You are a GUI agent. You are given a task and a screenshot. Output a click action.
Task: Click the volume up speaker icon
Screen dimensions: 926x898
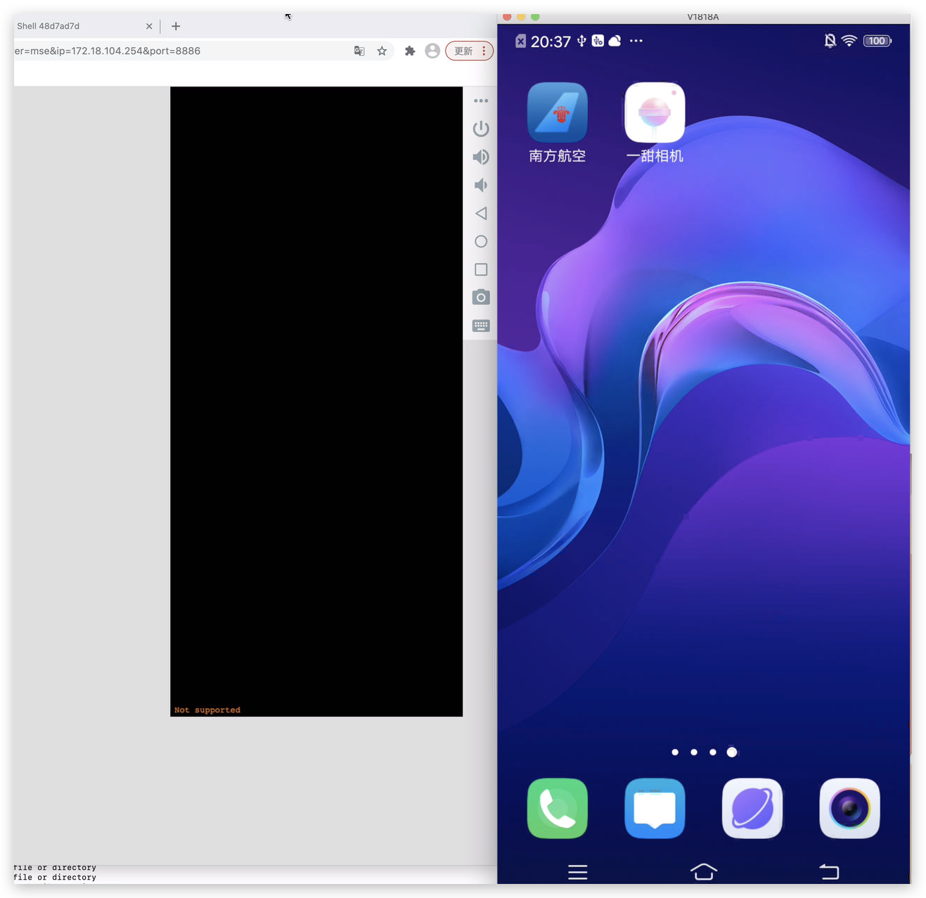481,157
